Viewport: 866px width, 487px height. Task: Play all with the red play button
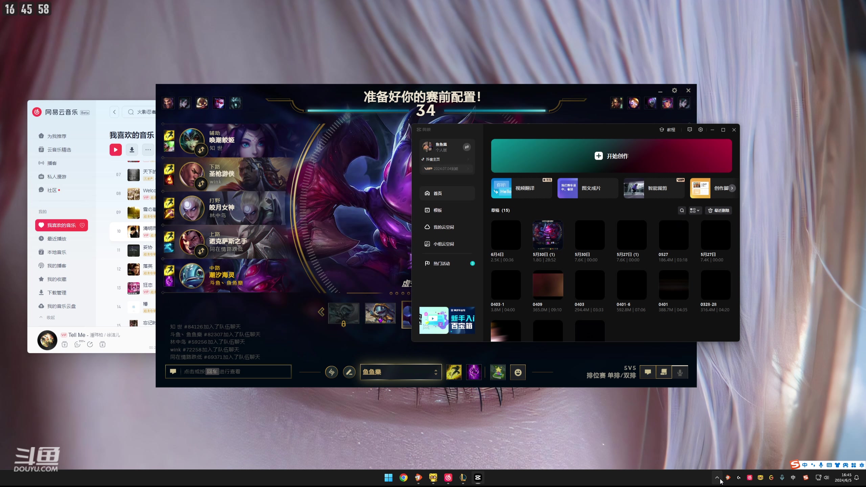(116, 149)
